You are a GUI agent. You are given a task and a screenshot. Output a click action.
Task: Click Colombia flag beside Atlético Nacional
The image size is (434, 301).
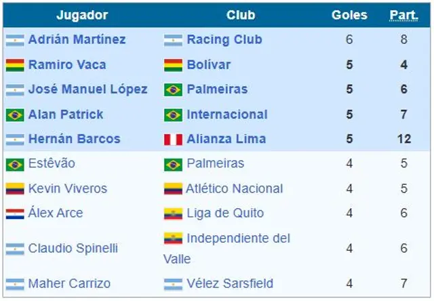point(173,189)
